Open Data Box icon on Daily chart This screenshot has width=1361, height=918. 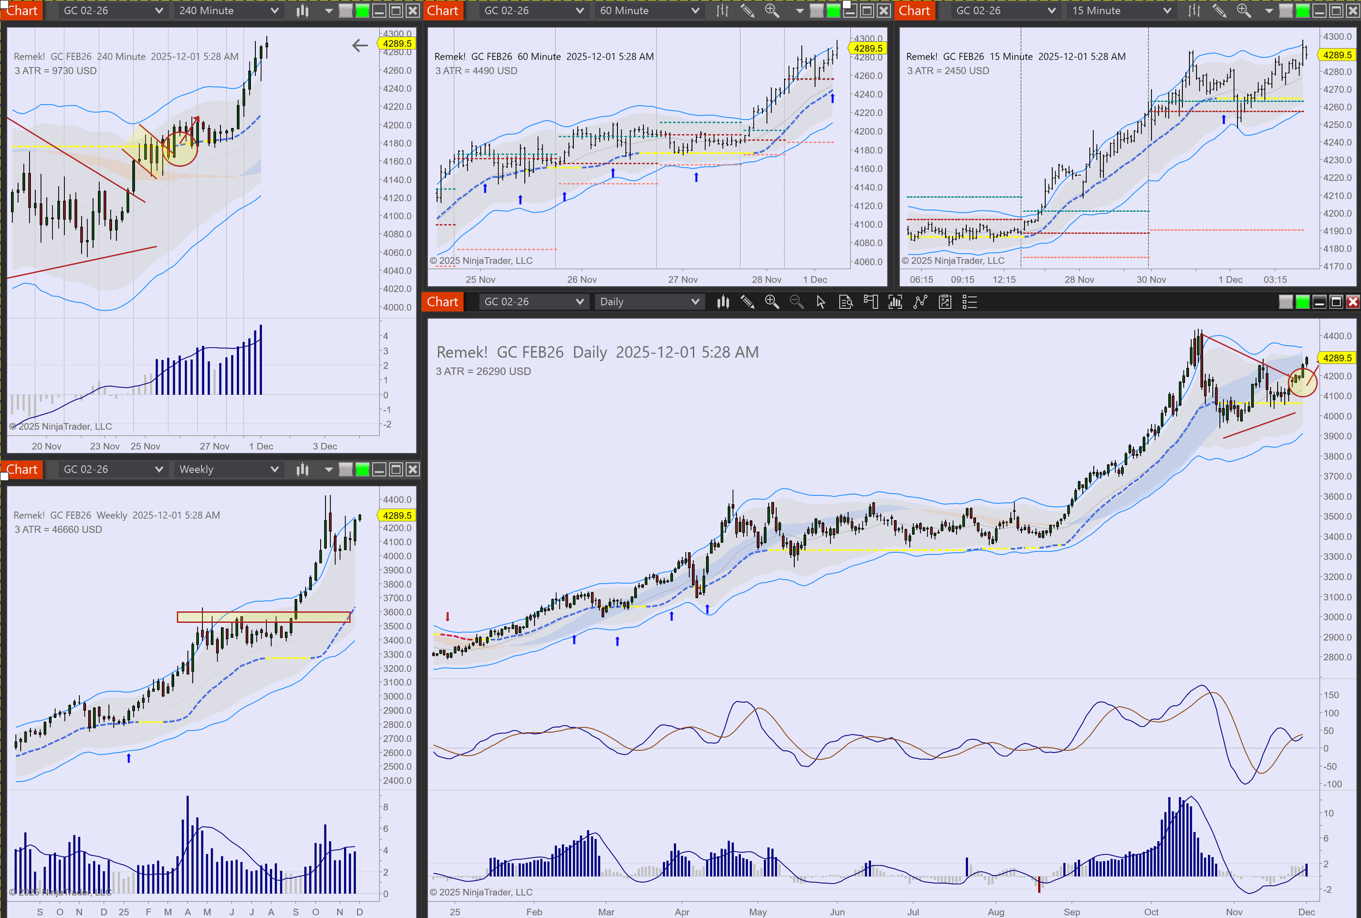coord(845,302)
